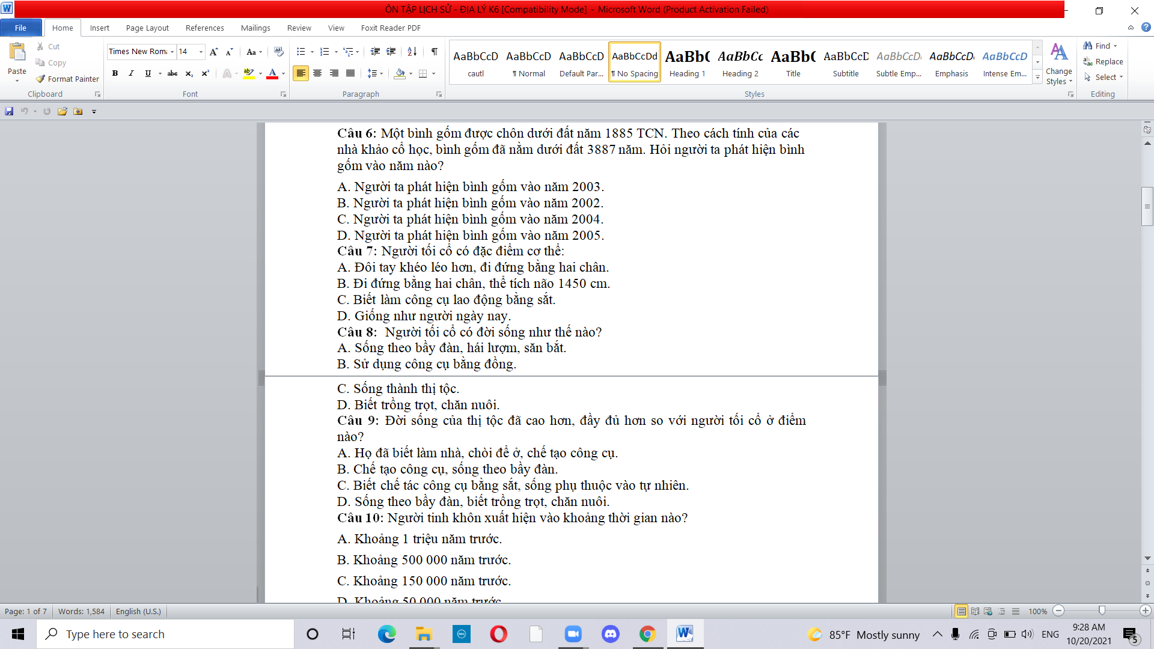Sort the selected text A to Z
The image size is (1154, 649).
click(x=412, y=52)
